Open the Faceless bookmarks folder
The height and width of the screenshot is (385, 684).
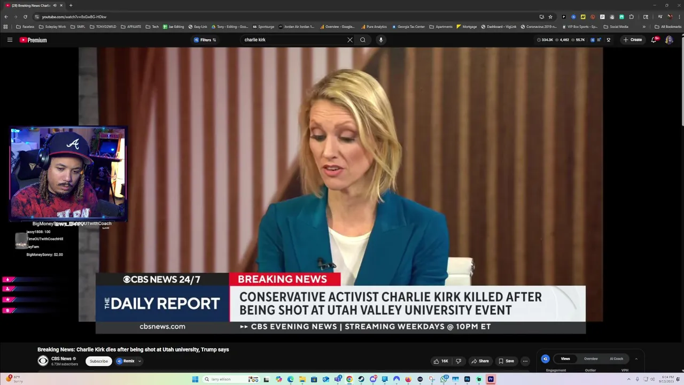[25, 27]
